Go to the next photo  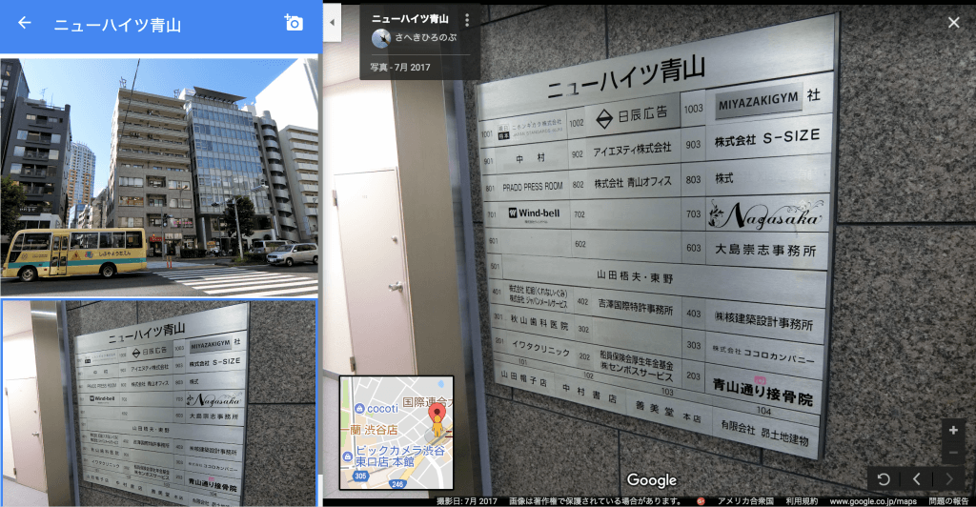tap(949, 479)
